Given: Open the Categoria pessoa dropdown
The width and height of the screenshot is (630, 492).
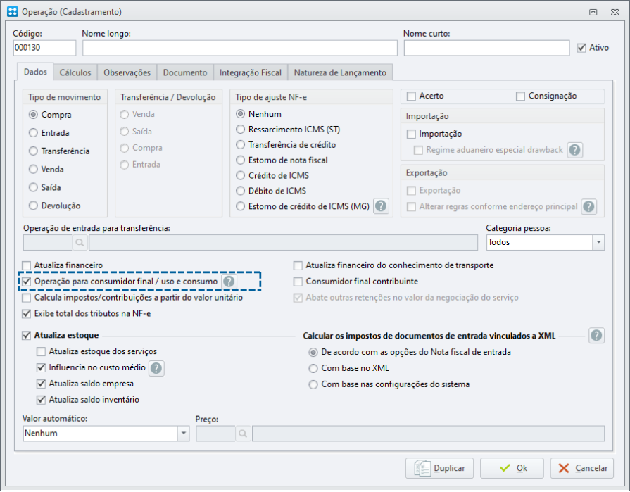Looking at the screenshot, I should (x=598, y=243).
